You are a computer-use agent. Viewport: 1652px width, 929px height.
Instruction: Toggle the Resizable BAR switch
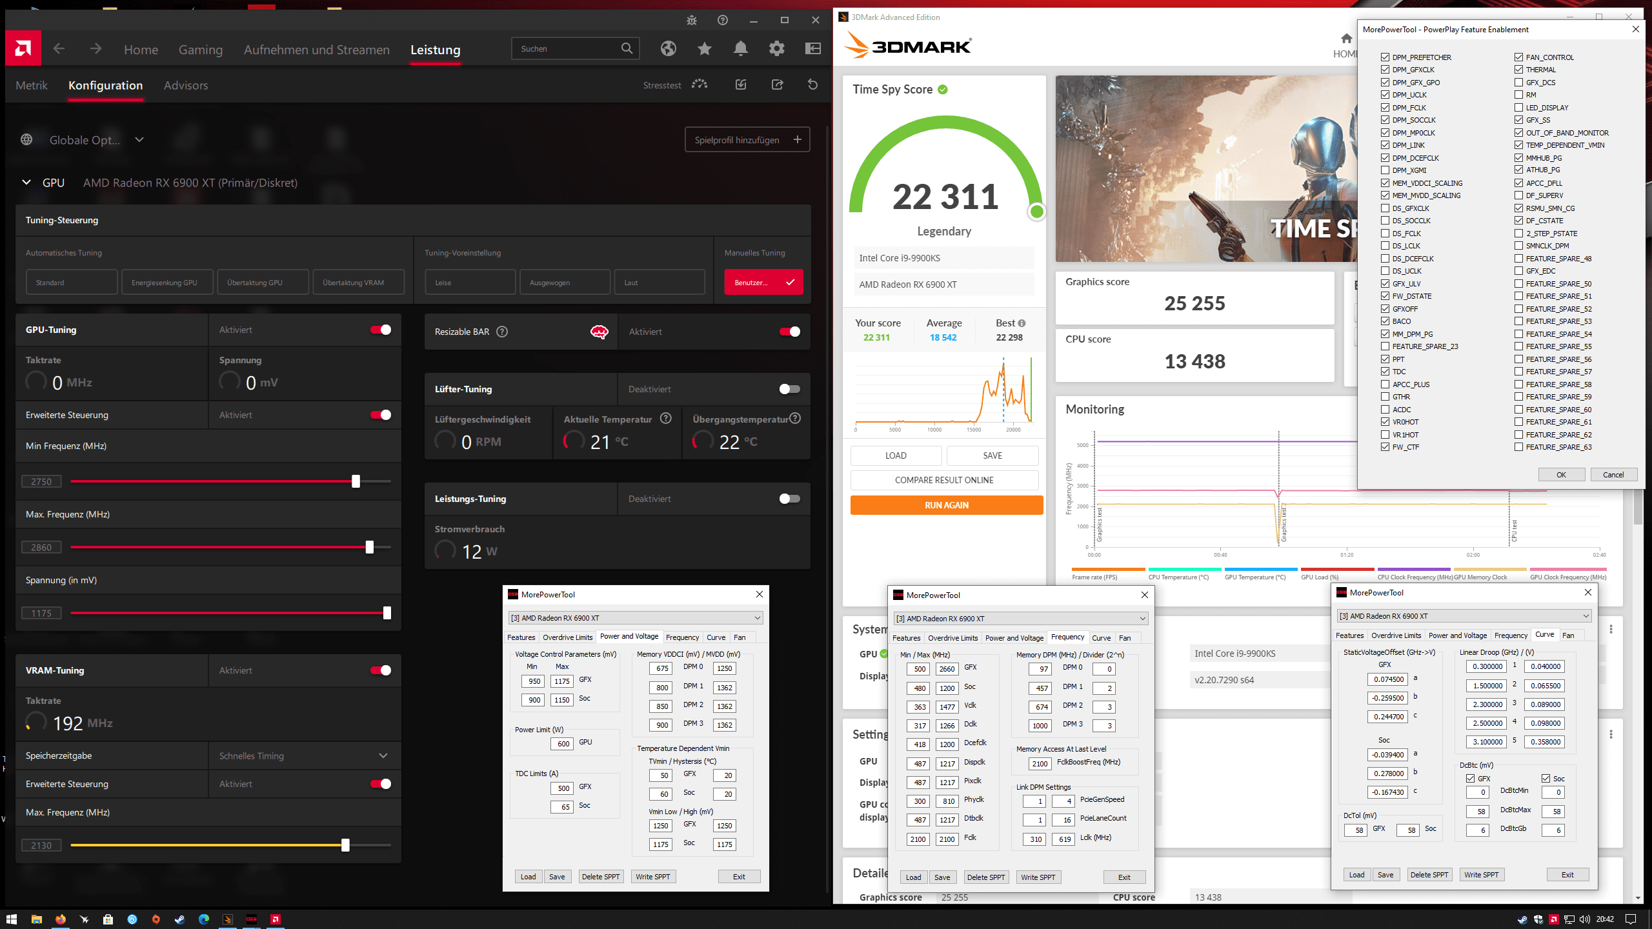(x=789, y=332)
